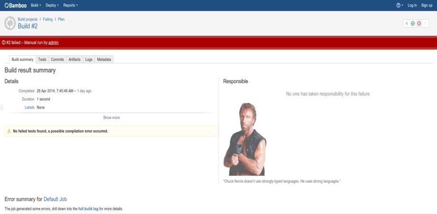Open the Deploy dropdown menu
The image size is (437, 214).
point(52,5)
